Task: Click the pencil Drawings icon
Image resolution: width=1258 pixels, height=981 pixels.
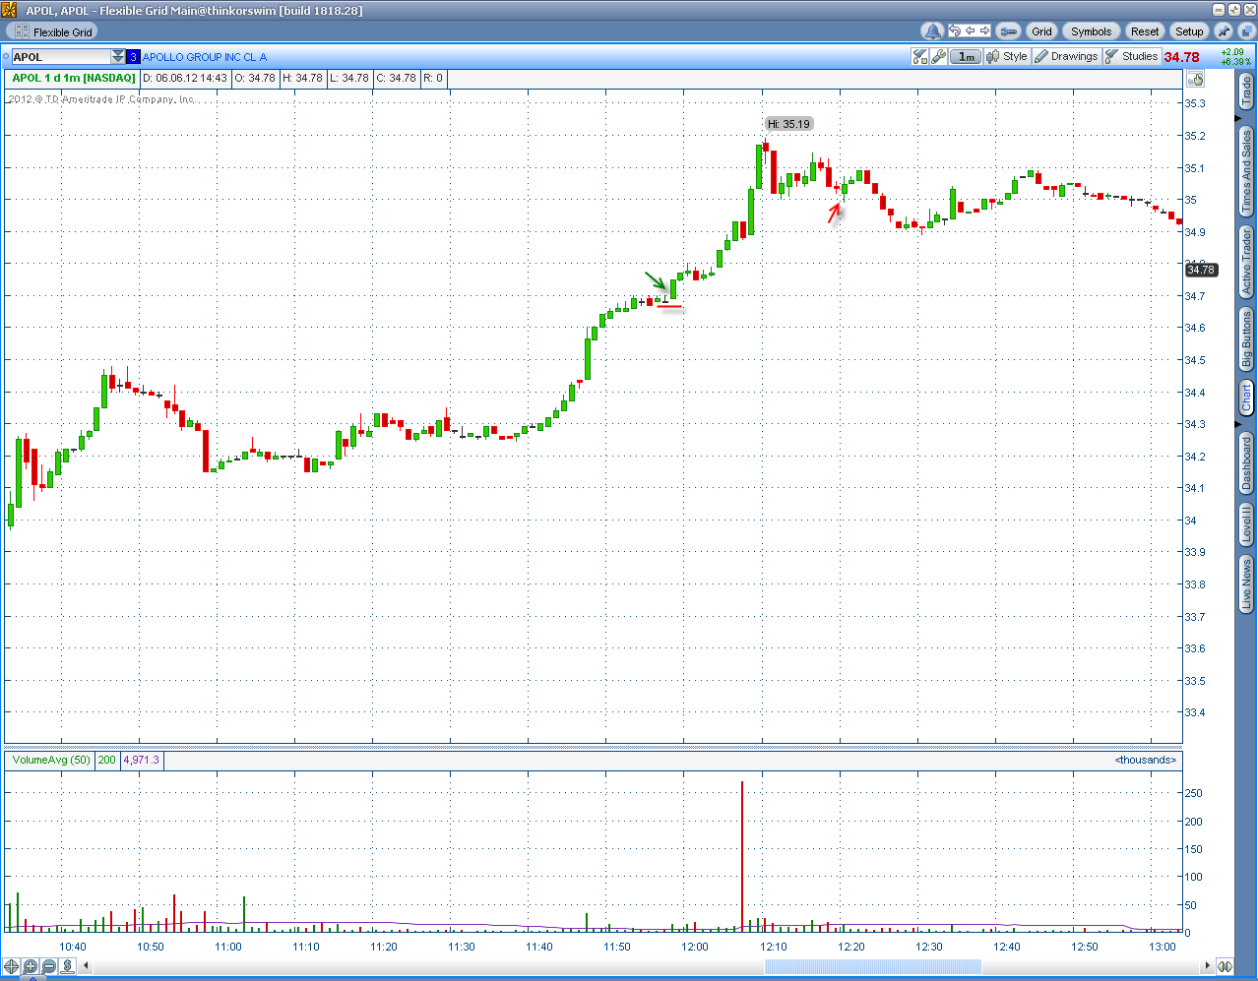Action: (1041, 57)
